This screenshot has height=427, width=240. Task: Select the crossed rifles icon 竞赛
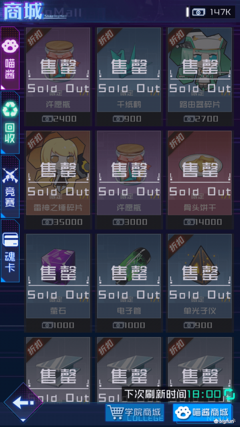click(x=10, y=175)
